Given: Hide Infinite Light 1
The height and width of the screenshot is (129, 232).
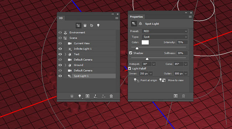Looking at the screenshot, I should coord(60,49).
